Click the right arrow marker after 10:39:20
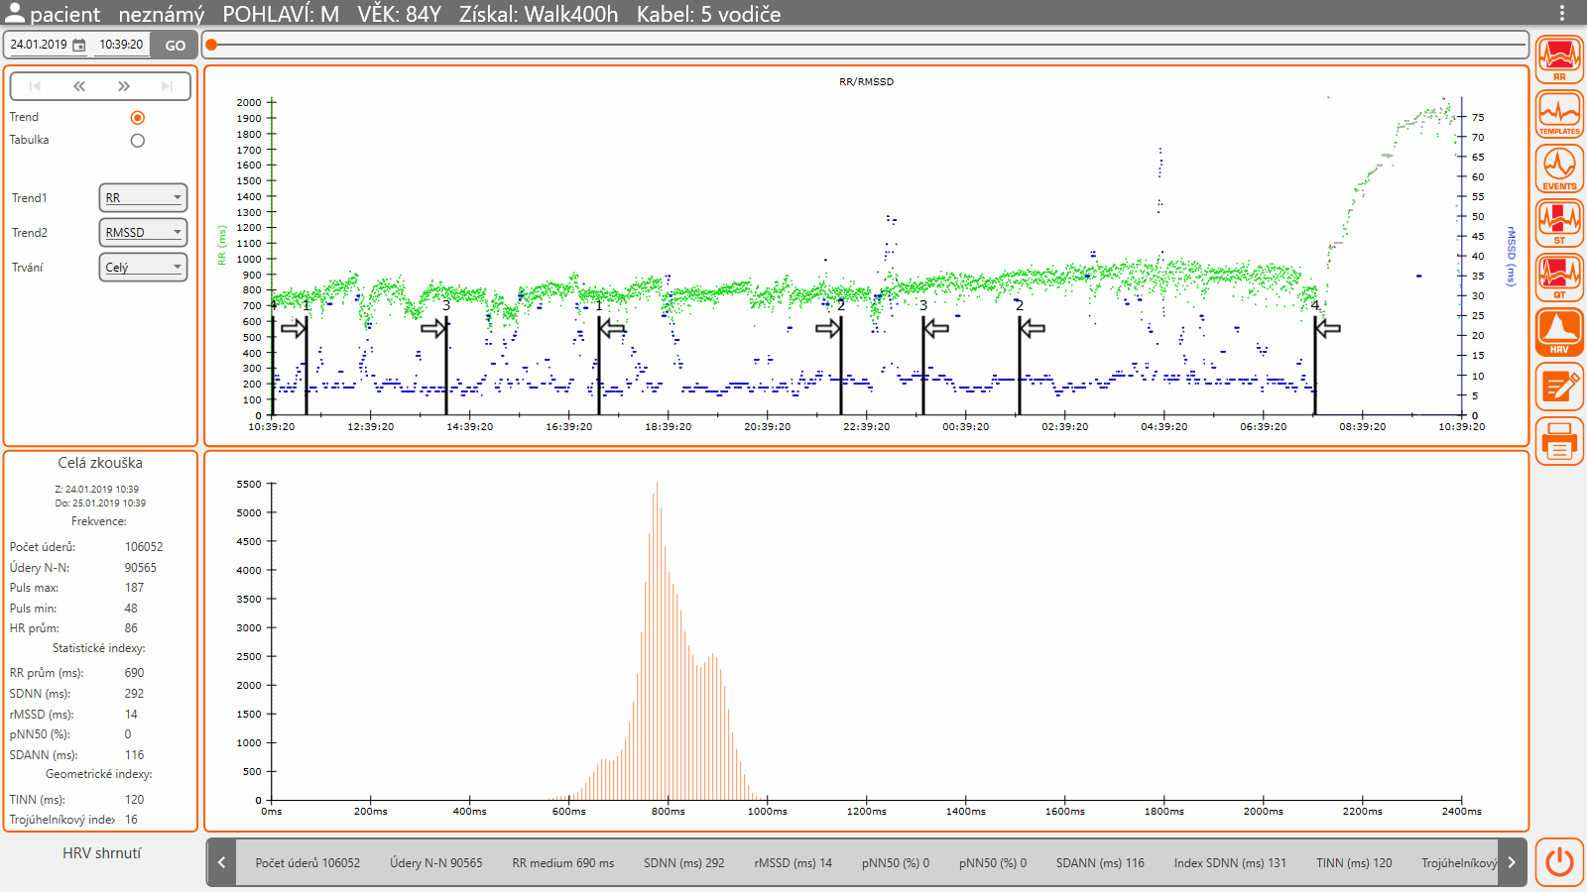Image resolution: width=1587 pixels, height=892 pixels. [x=294, y=328]
